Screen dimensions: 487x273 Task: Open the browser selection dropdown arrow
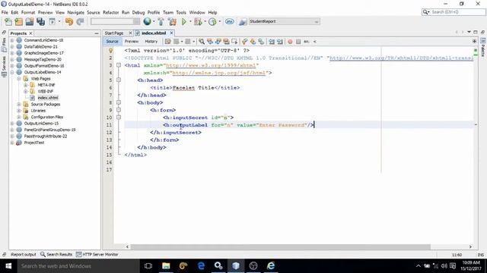coord(154,22)
